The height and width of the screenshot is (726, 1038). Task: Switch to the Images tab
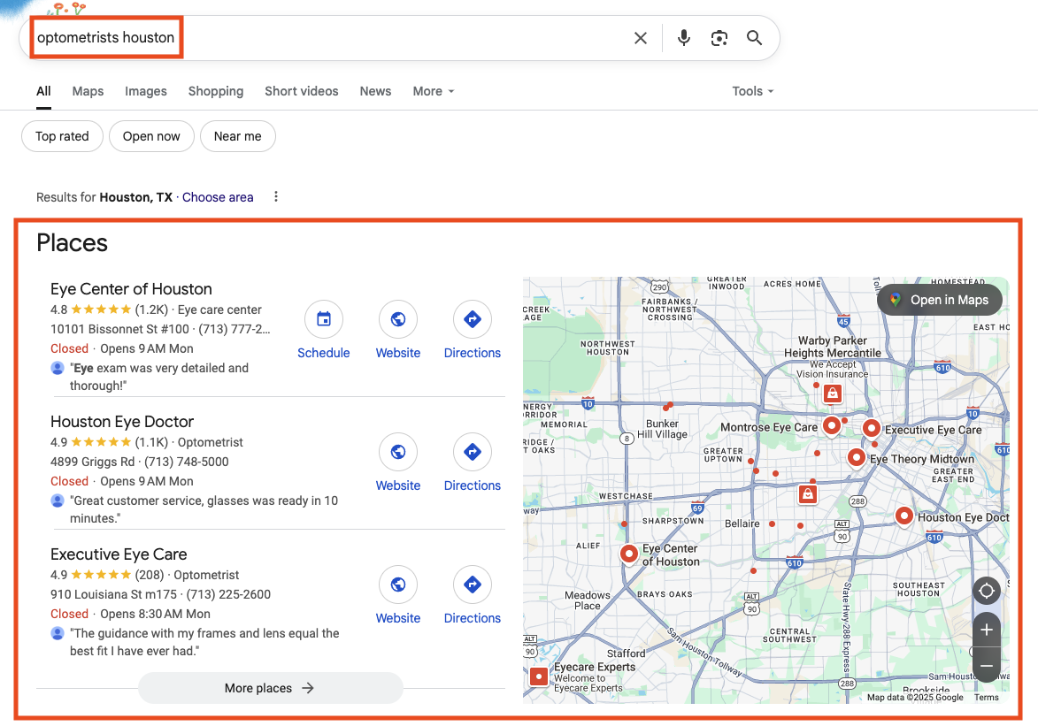(x=146, y=91)
